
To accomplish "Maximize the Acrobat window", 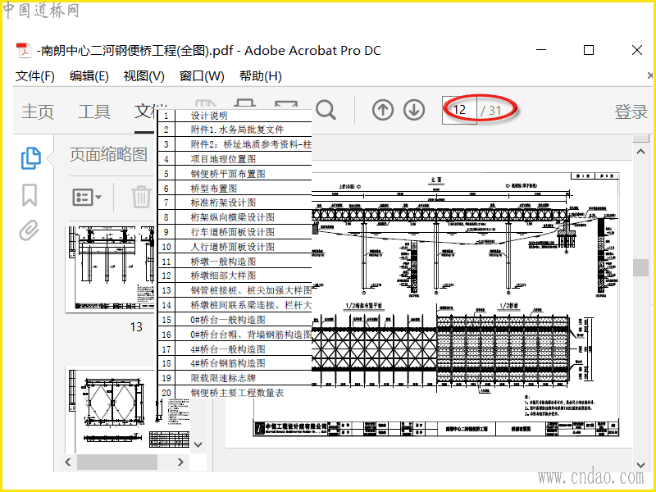I will pos(589,50).
